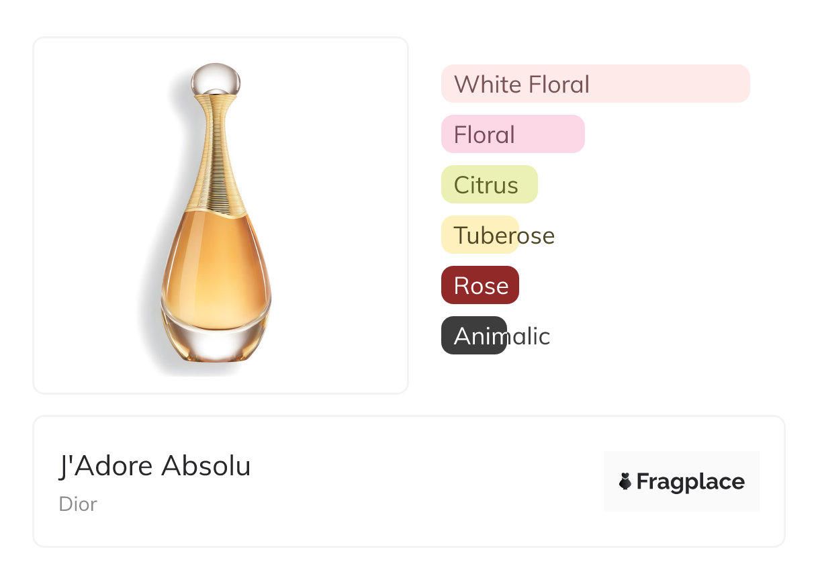Click the "Citrus" text label
This screenshot has height=580, width=818.
pyautogui.click(x=486, y=185)
